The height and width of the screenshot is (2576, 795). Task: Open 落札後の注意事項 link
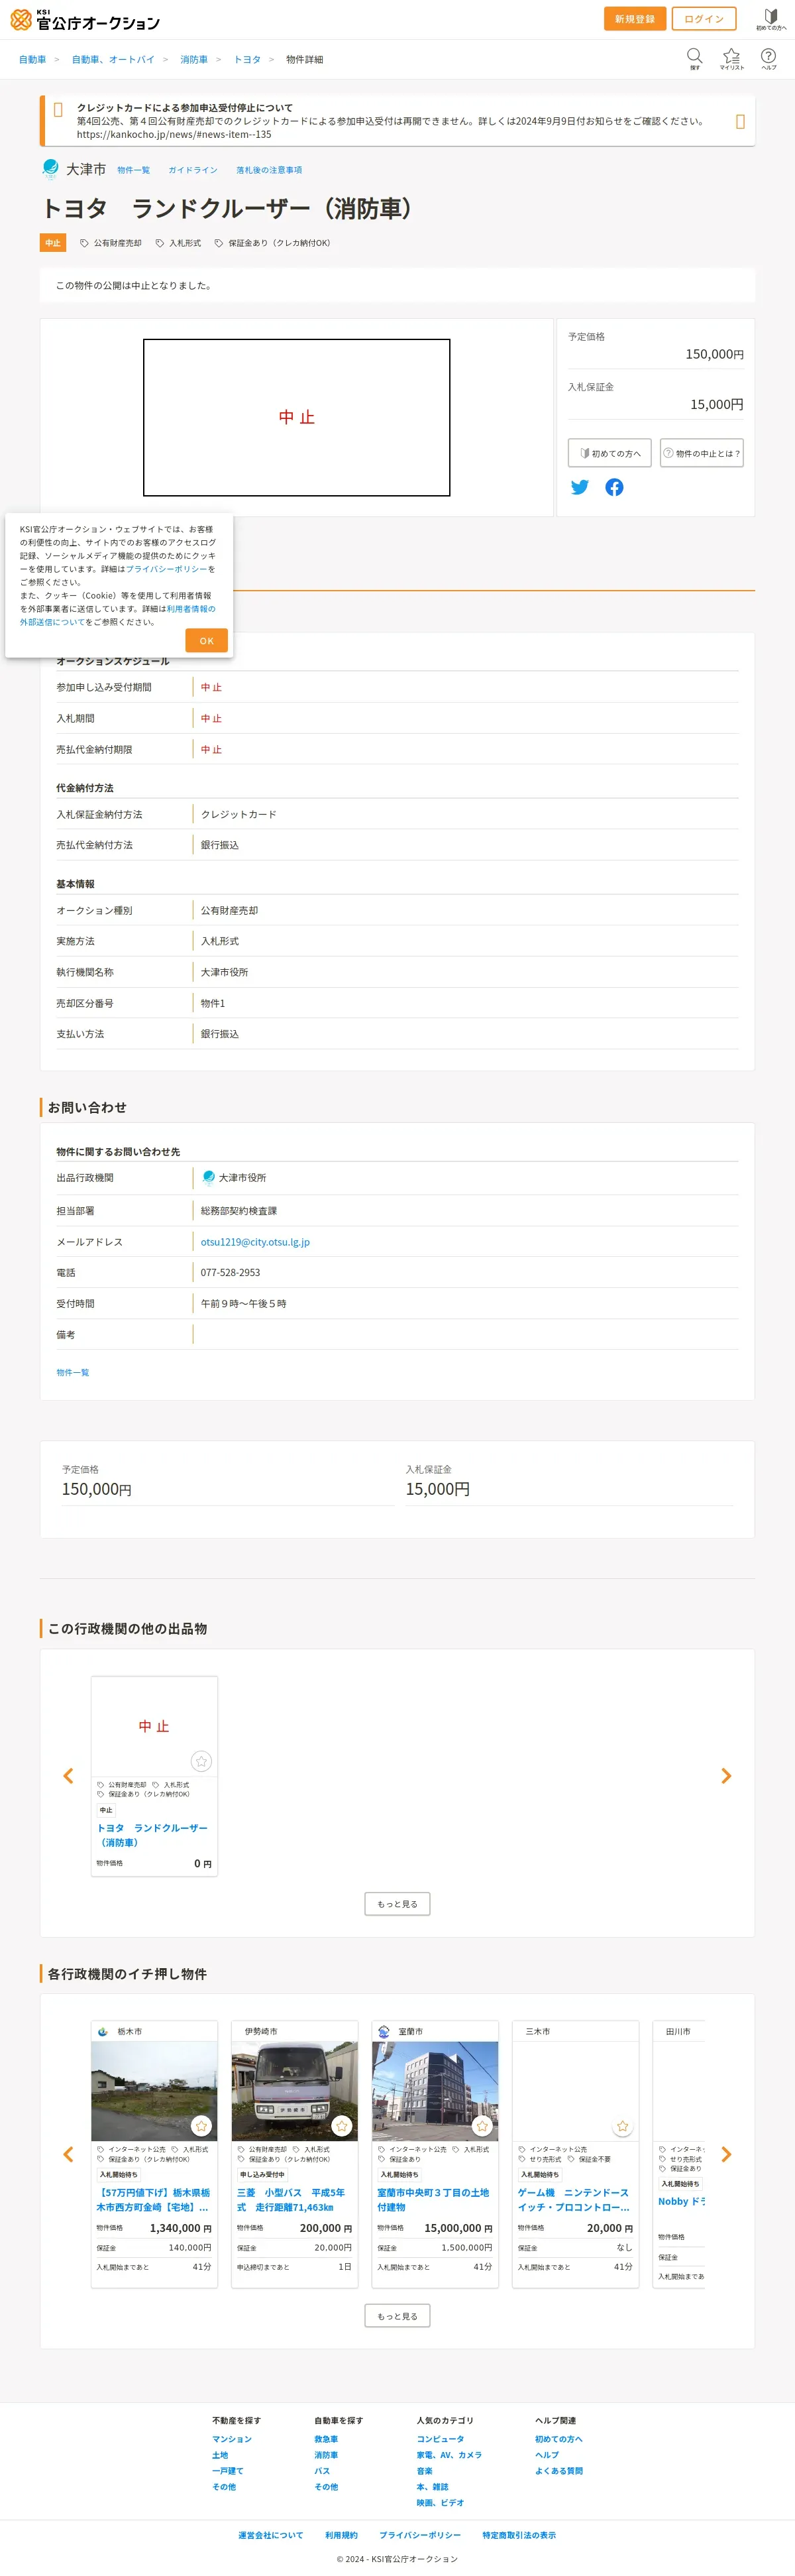click(269, 170)
